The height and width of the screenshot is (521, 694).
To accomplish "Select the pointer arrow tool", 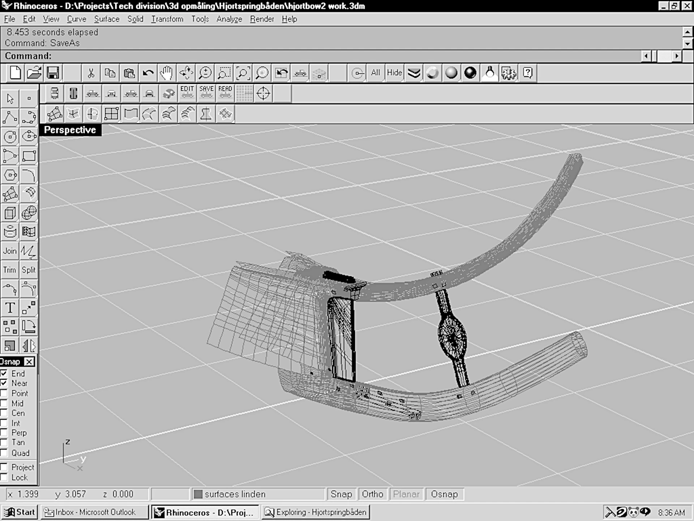I will (x=10, y=98).
